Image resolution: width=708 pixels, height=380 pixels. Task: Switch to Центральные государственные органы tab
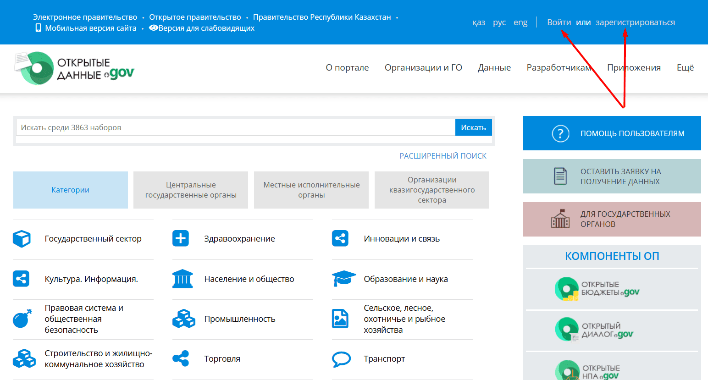pos(190,189)
